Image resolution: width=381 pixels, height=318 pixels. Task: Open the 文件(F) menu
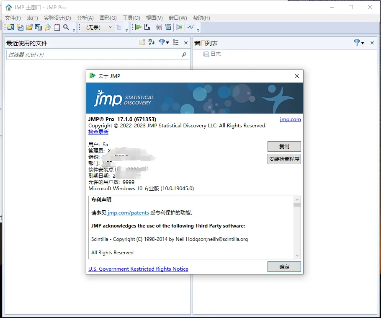[13, 18]
